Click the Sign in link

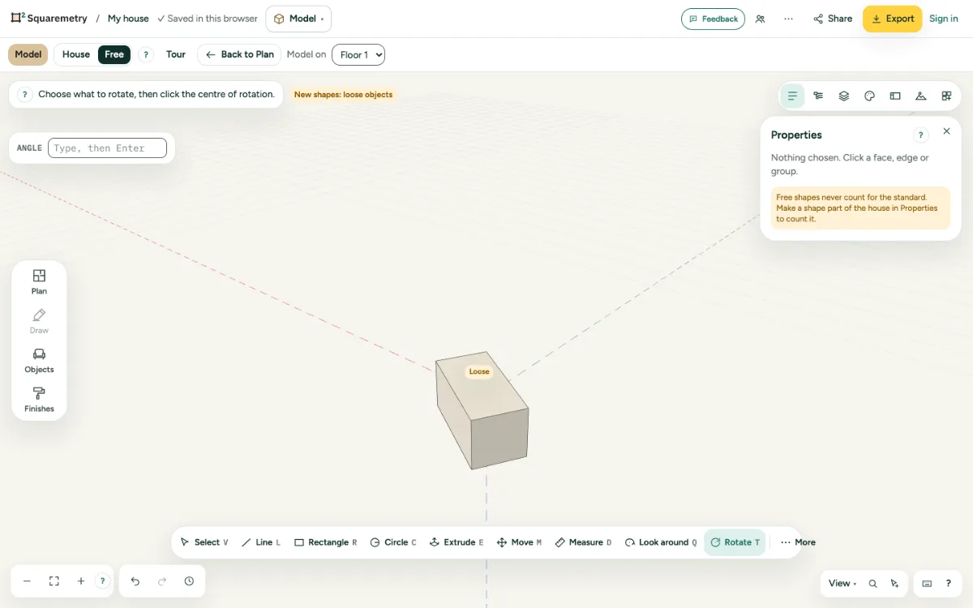[944, 19]
